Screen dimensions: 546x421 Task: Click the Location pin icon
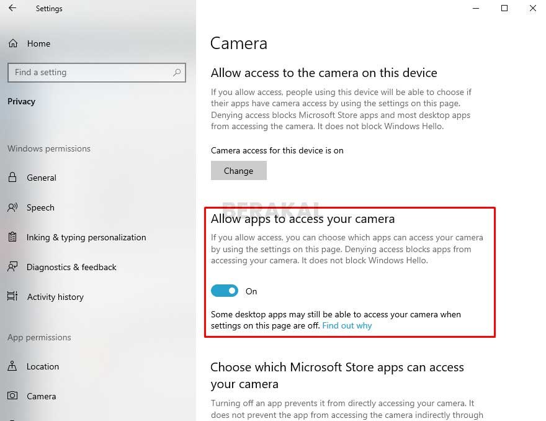coord(12,366)
